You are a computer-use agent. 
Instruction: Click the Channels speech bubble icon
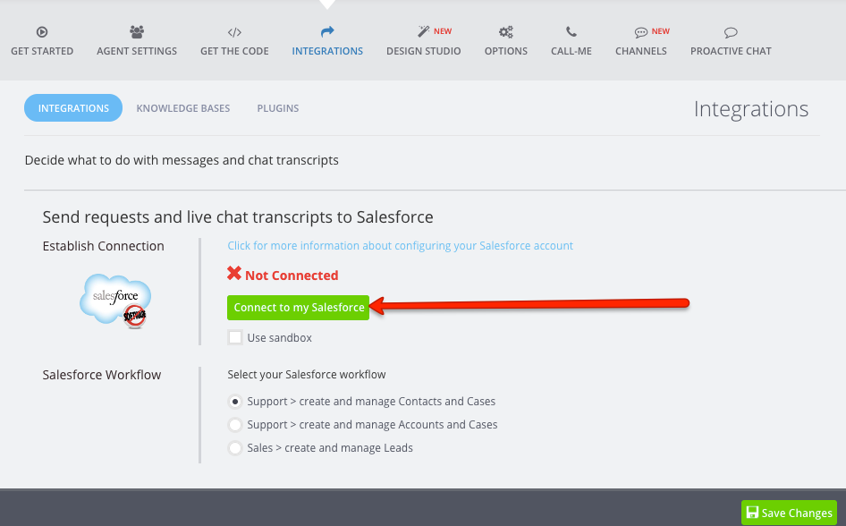[x=640, y=32]
